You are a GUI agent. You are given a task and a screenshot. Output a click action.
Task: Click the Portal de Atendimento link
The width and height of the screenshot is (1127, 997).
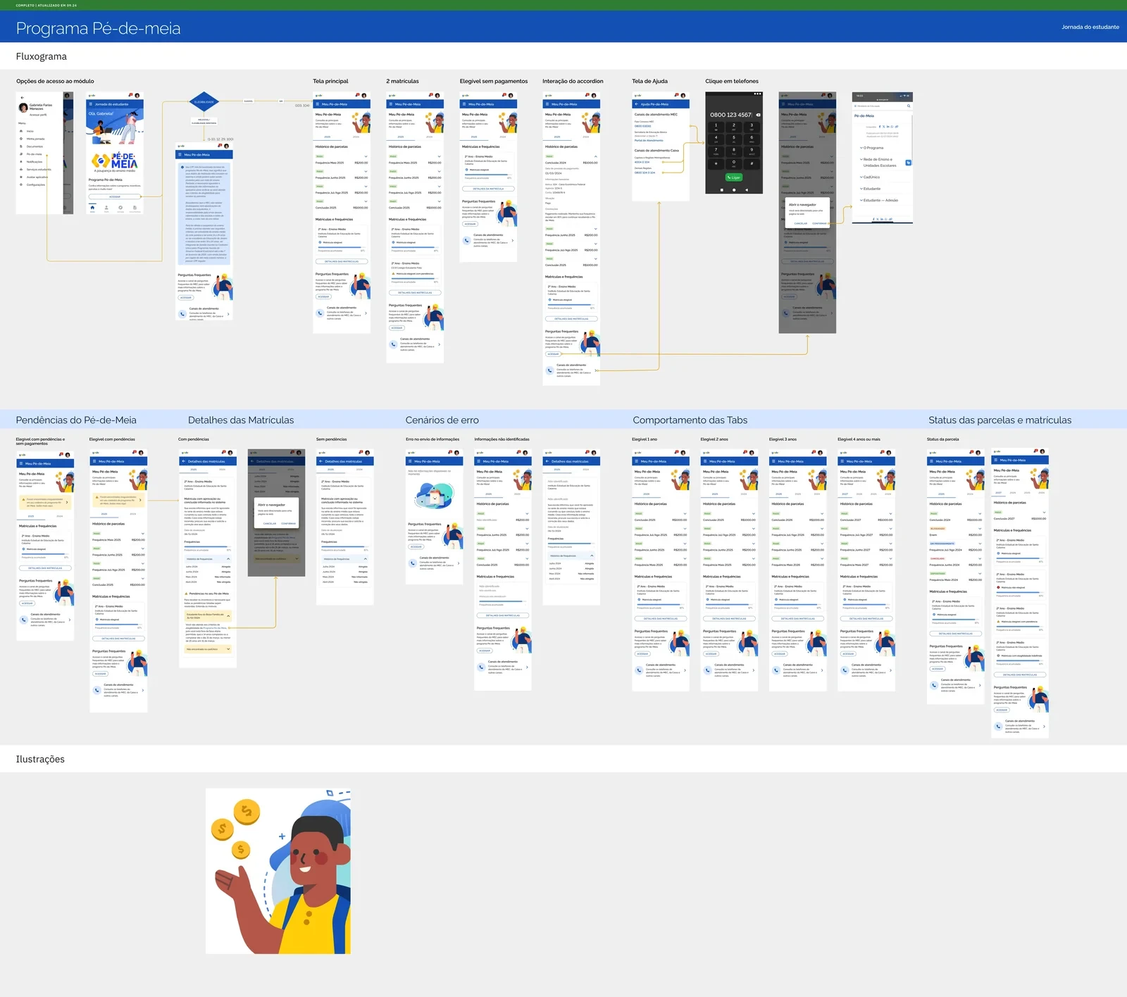coord(649,140)
